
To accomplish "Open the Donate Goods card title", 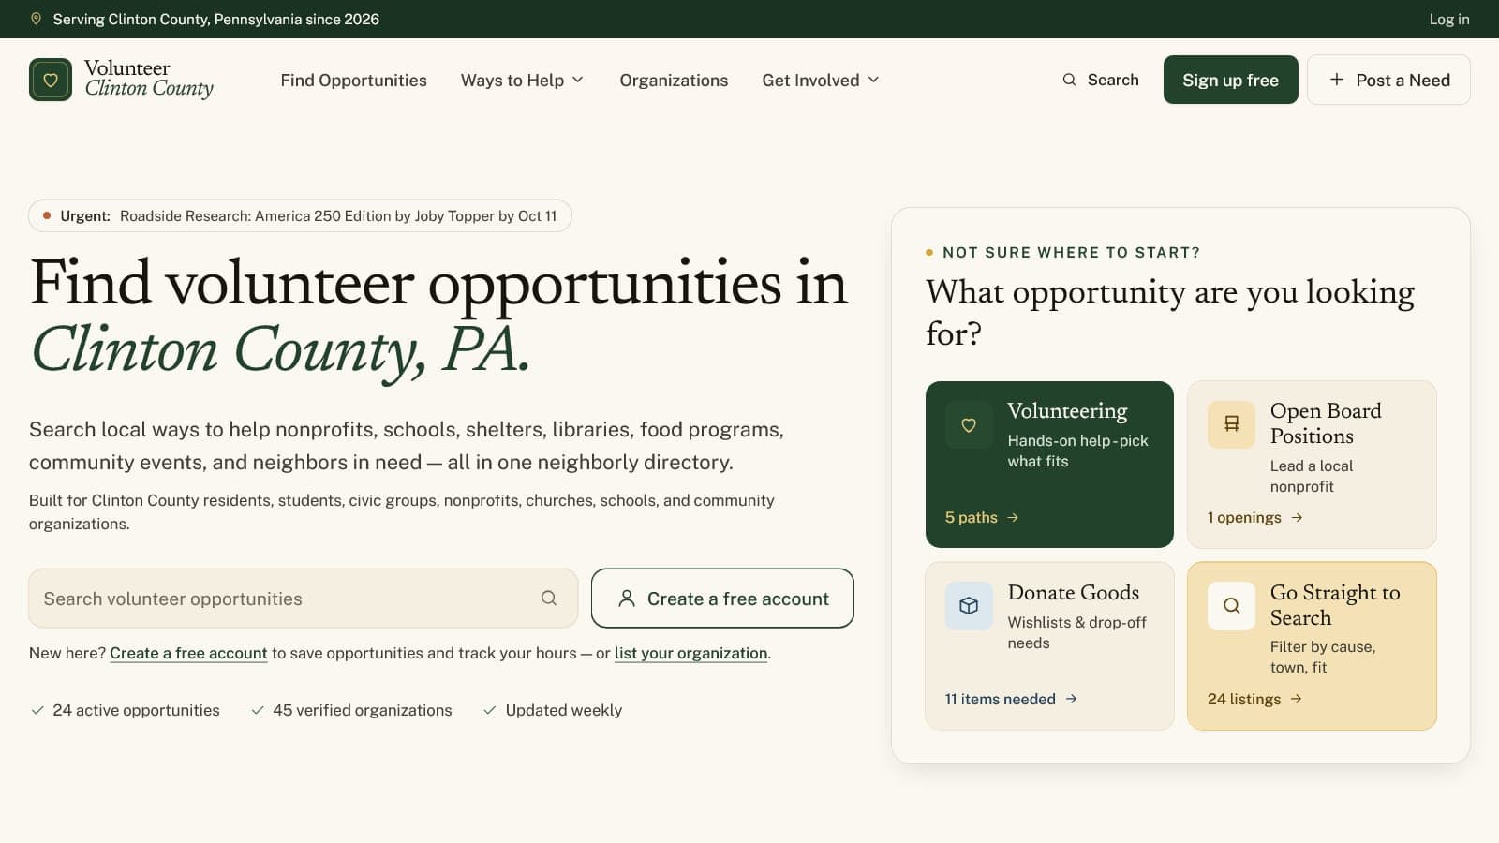I will point(1073,592).
